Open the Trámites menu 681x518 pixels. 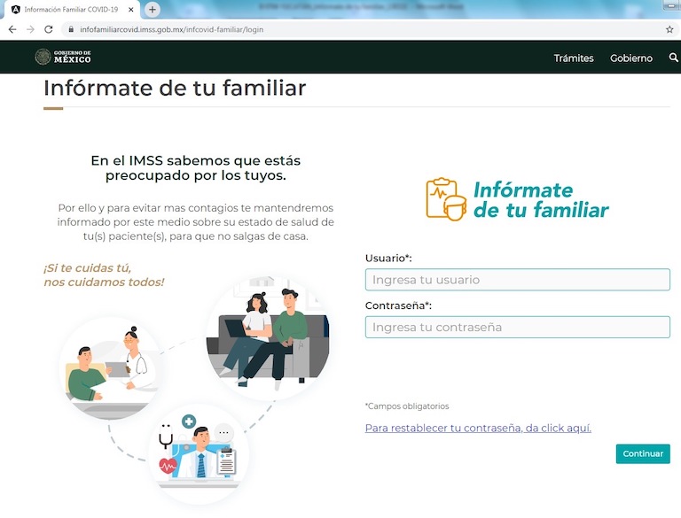574,58
